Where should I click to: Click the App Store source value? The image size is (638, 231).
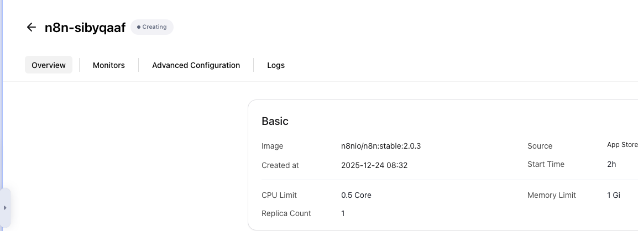[x=622, y=145]
